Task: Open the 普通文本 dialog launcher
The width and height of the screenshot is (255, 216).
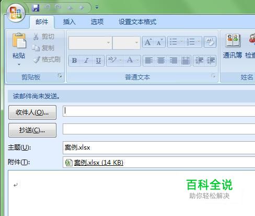Action: click(x=214, y=76)
